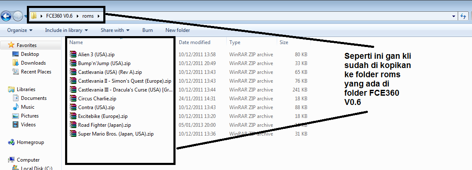Click the Libraries icon in sidebar
This screenshot has height=170, width=472.
[11, 89]
